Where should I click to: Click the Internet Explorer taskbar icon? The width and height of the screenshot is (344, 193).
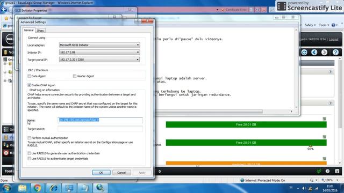(53, 188)
